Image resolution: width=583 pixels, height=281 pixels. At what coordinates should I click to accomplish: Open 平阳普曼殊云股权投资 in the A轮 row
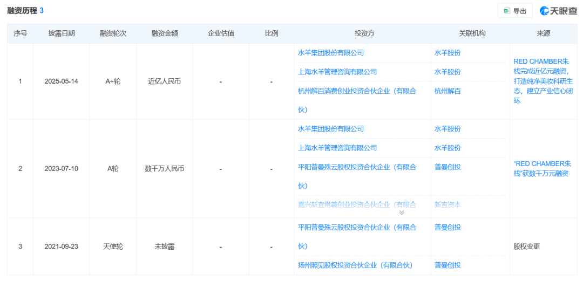357,176
